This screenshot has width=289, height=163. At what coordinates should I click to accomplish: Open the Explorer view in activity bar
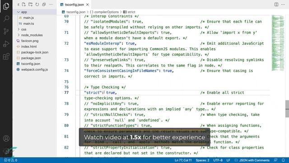6,6
